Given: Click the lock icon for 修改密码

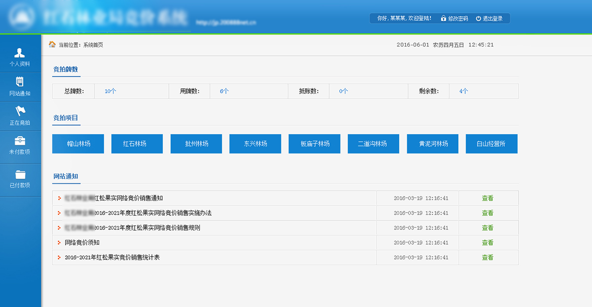Looking at the screenshot, I should tap(444, 18).
